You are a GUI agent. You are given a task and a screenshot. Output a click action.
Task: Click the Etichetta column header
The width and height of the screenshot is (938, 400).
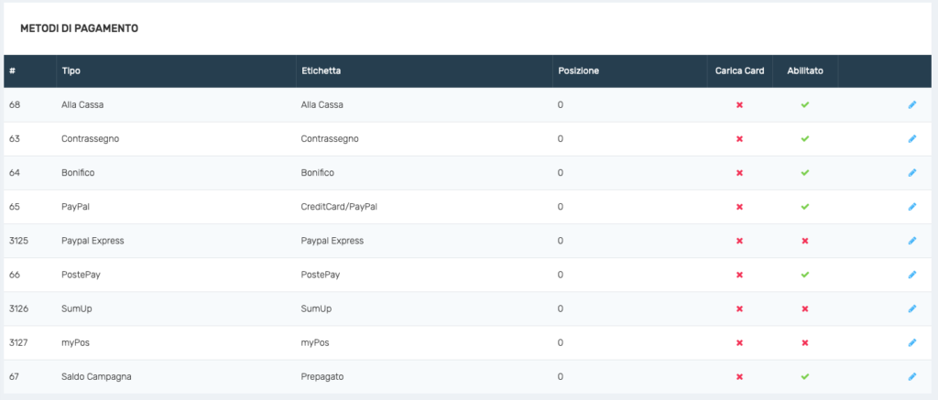pyautogui.click(x=321, y=70)
